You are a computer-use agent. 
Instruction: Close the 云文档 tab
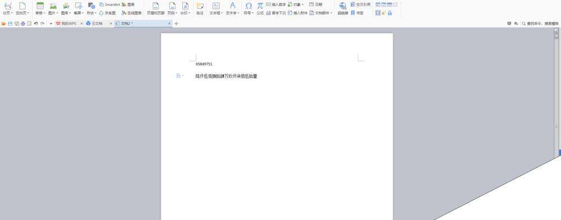coord(111,24)
